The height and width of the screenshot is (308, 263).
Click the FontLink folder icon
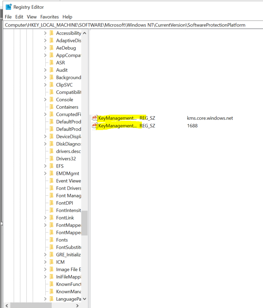[x=51, y=218]
